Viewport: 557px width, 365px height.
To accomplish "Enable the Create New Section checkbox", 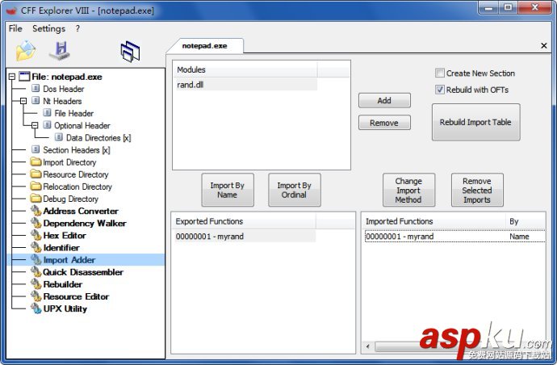I will tap(439, 73).
